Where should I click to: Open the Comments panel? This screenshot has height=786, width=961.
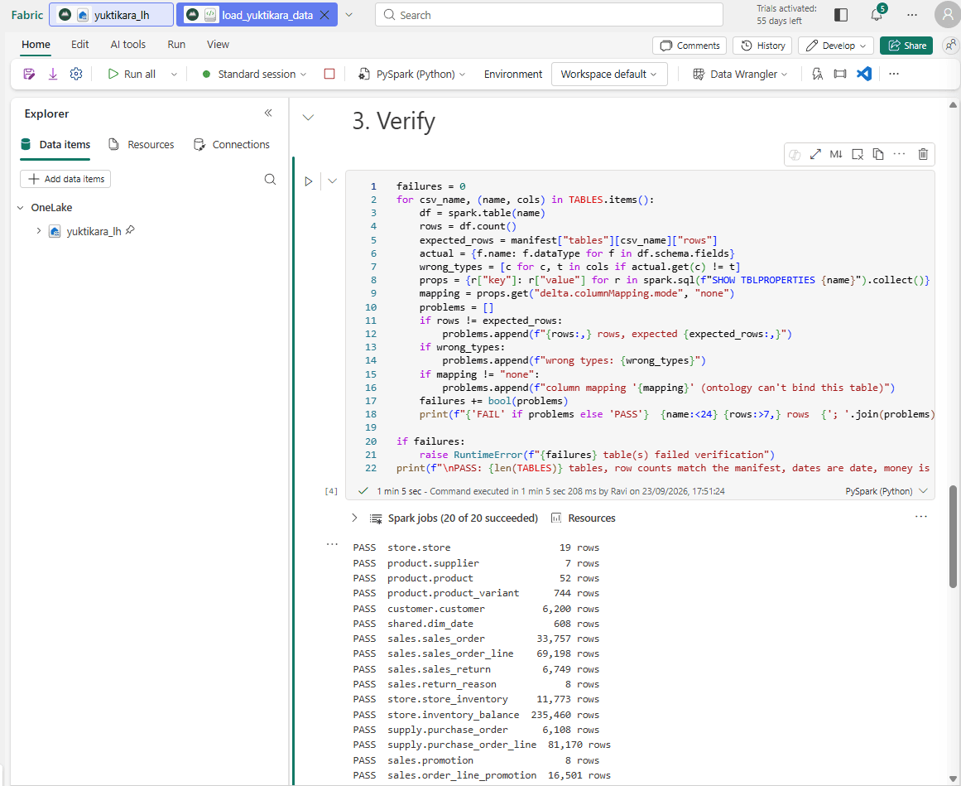tap(690, 46)
